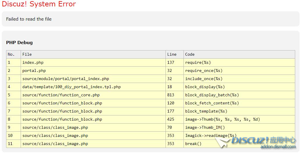301x154 pixels.
Task: Click the "File" column header
Action: tap(27, 55)
